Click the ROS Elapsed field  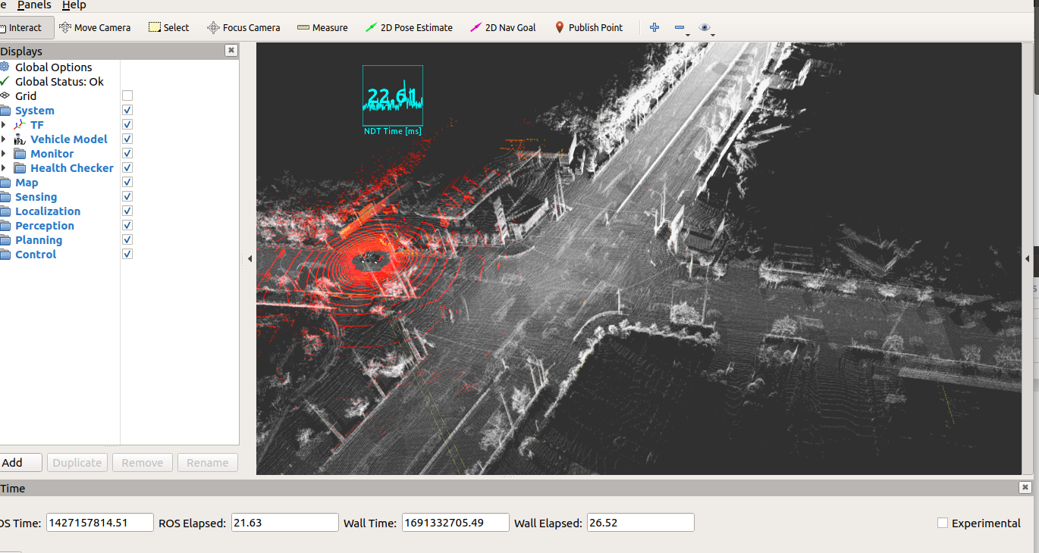(x=284, y=523)
